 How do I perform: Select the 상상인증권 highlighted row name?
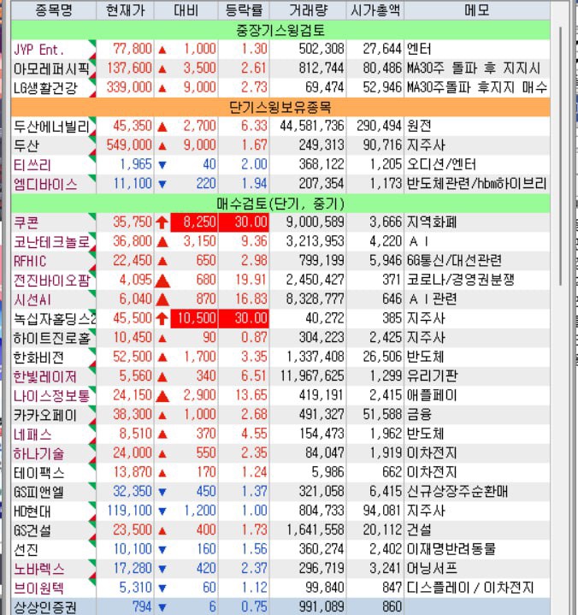pyautogui.click(x=45, y=607)
